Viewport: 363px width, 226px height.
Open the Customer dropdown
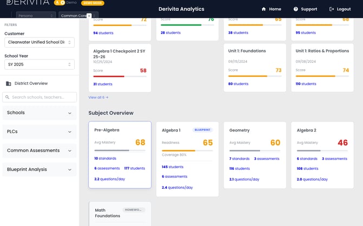40,42
